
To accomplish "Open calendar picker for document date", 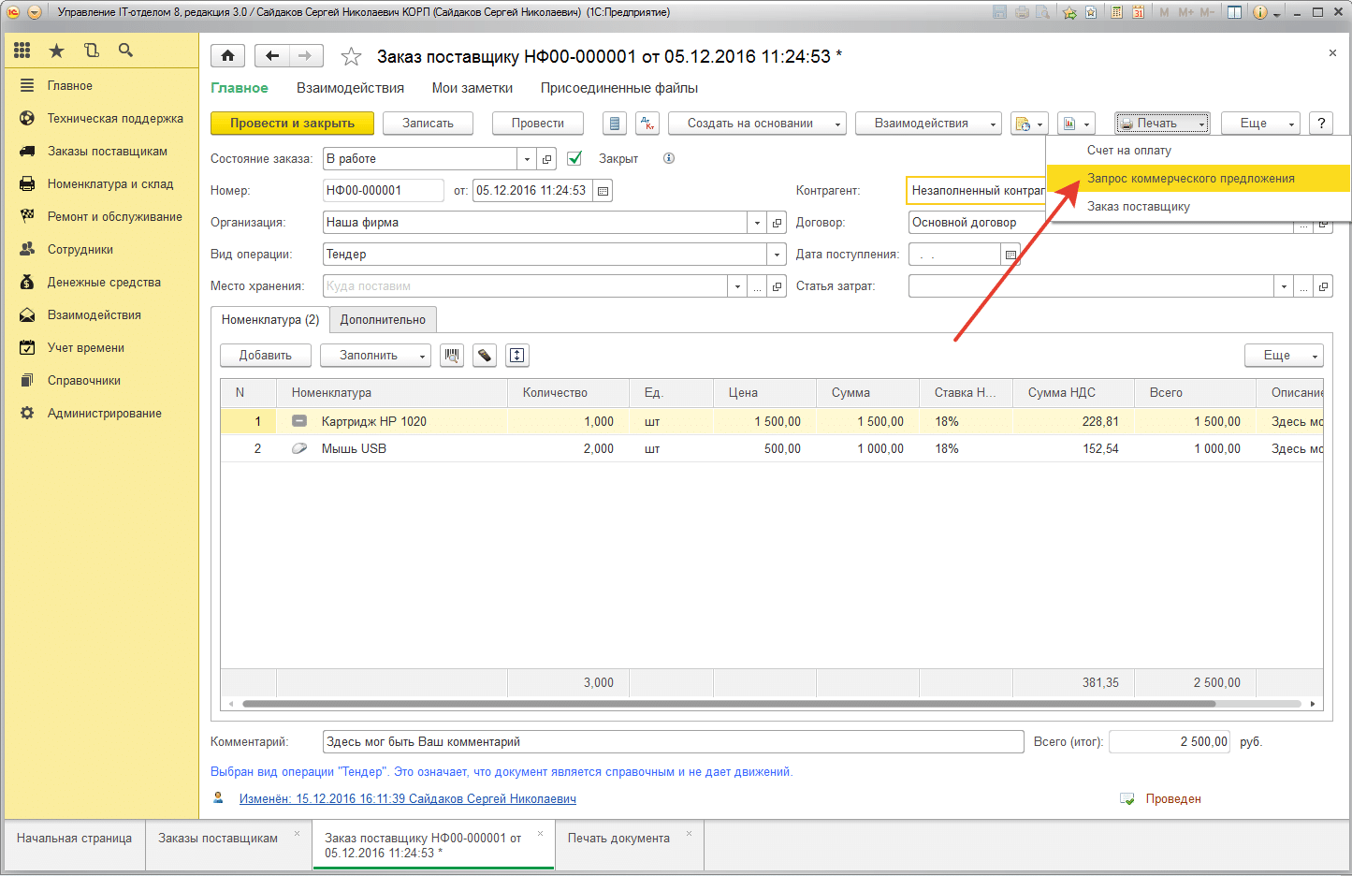I will coord(603,191).
